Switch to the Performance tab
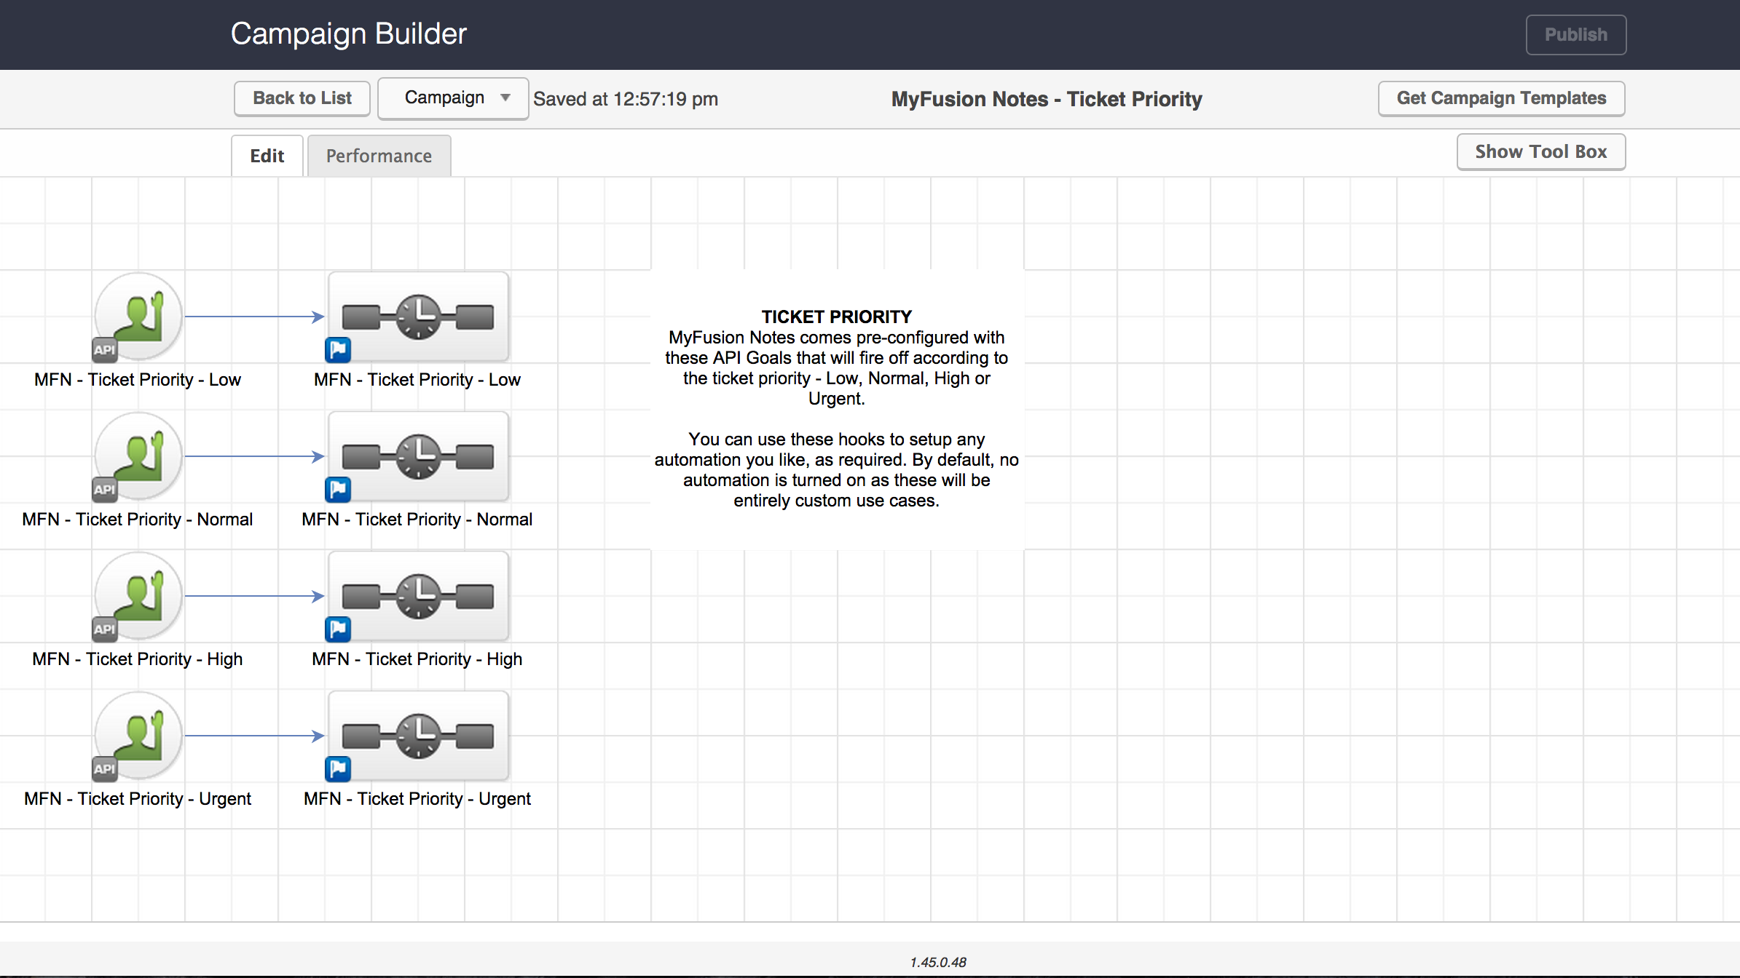Image resolution: width=1740 pixels, height=978 pixels. (x=379, y=156)
